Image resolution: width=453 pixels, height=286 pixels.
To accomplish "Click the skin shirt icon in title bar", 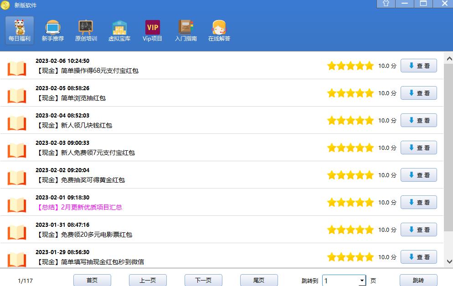I will coord(386,4).
